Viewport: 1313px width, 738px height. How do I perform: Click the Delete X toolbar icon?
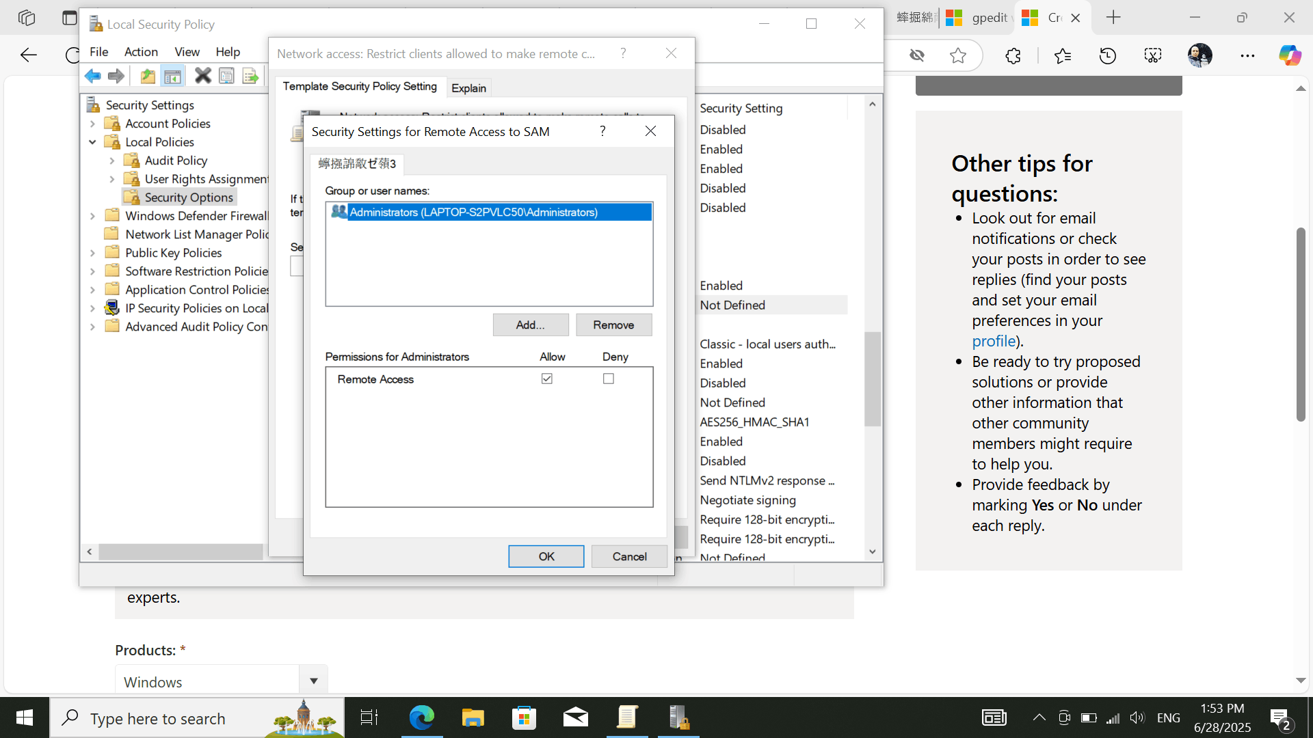(x=202, y=76)
